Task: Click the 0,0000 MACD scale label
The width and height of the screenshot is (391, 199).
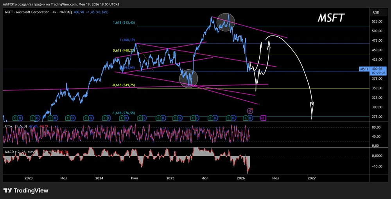Action: point(377,156)
